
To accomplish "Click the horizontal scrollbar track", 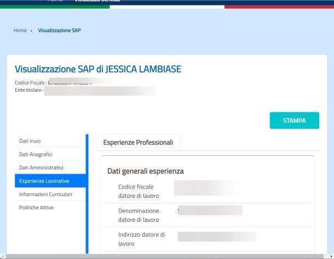I will point(164,256).
